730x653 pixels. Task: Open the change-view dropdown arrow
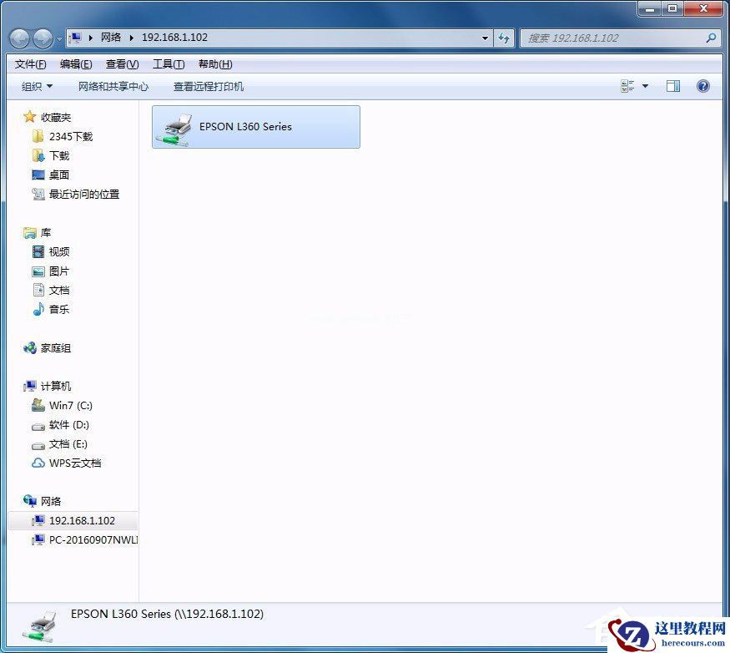pyautogui.click(x=643, y=86)
